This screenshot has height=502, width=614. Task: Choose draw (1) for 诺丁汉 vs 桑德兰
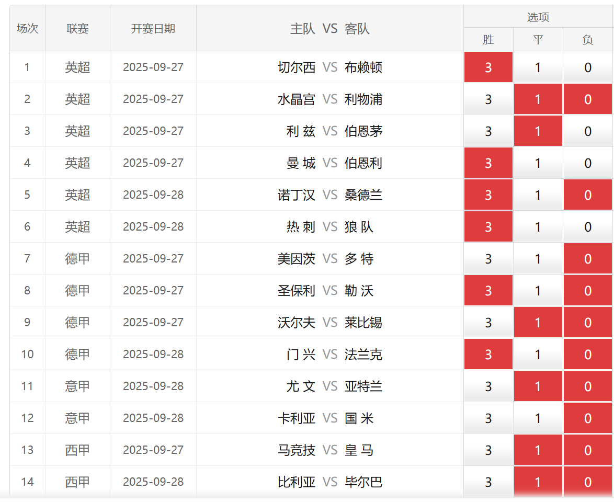coord(538,195)
